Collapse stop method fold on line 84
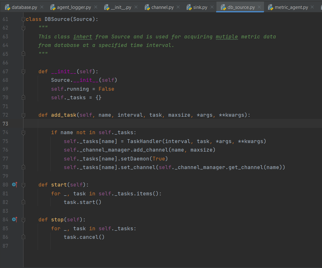The image size is (322, 268). [23, 220]
